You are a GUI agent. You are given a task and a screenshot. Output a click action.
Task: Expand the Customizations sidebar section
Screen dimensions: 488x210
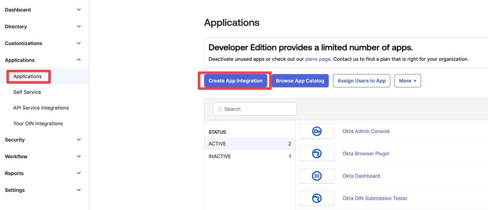(79, 43)
